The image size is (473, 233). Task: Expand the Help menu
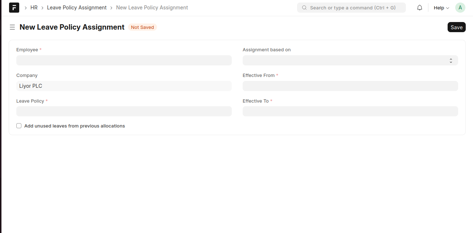tap(441, 8)
